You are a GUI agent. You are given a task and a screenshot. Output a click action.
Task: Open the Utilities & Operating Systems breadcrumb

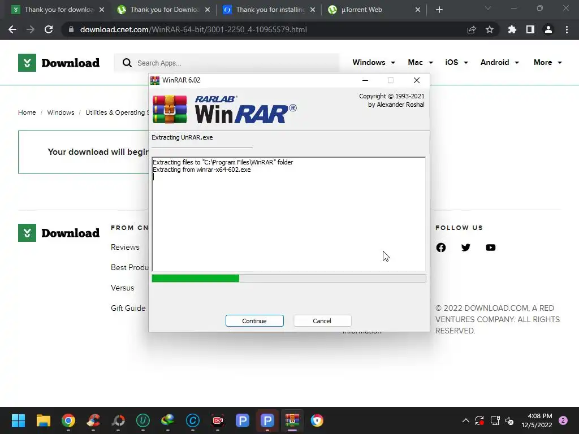point(116,112)
